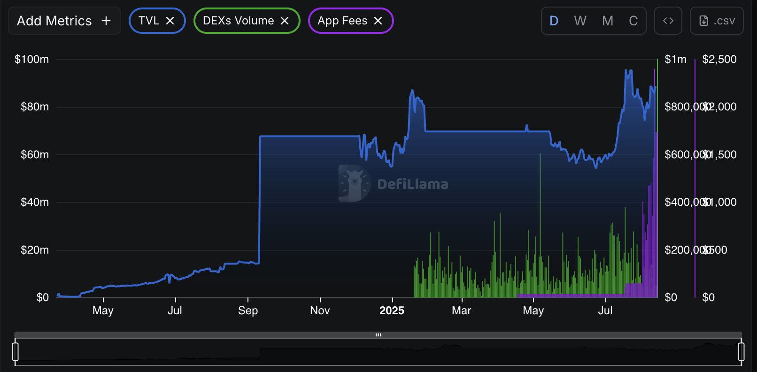Remove App Fees metric via X icon
Screen dimensions: 757x372
tap(378, 21)
